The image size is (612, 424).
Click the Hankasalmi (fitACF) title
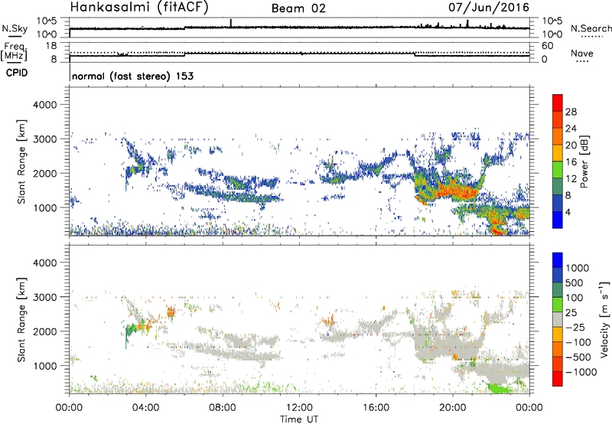pyautogui.click(x=139, y=8)
